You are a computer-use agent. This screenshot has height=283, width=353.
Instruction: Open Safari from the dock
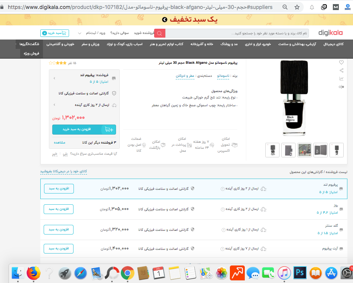point(81,273)
